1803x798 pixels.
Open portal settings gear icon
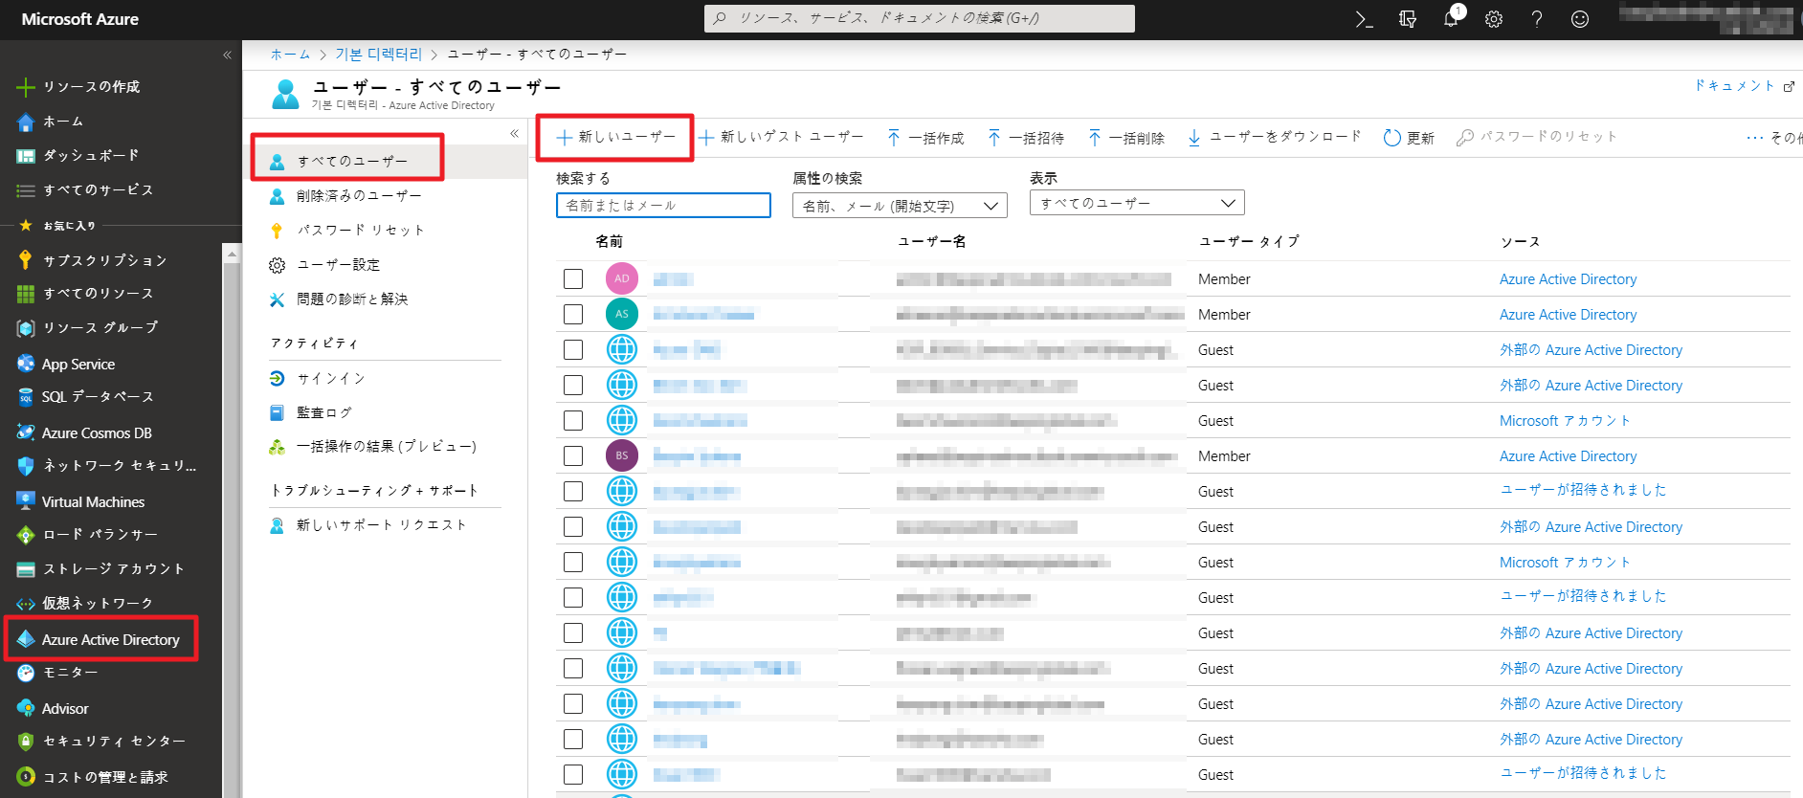click(x=1493, y=19)
